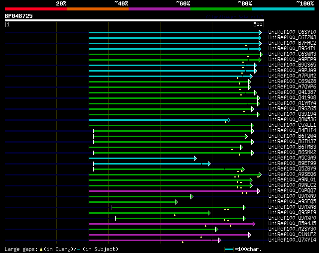Select the UniRef100_B9ET99 label
Screen dimensions: 319x253
click(x=292, y=164)
